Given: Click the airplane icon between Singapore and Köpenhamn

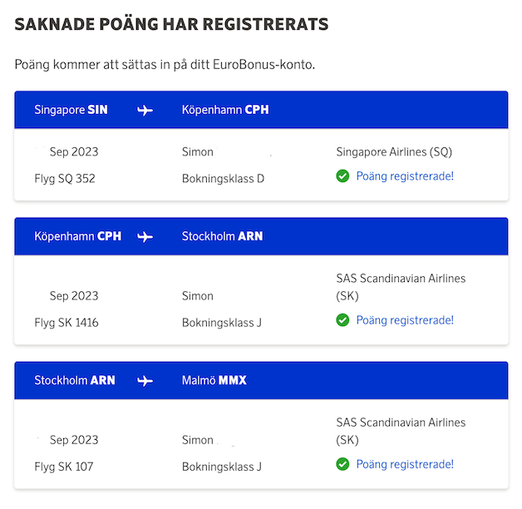Looking at the screenshot, I should click(x=145, y=110).
